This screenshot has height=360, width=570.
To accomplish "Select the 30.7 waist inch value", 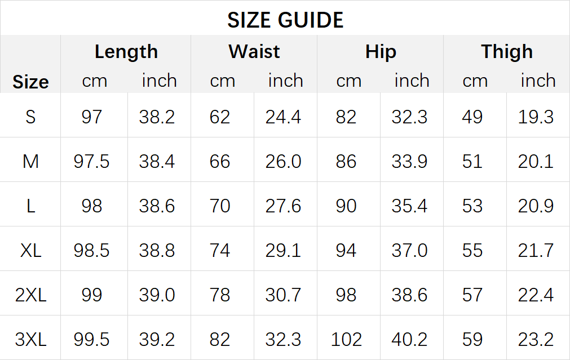I will (x=283, y=295).
